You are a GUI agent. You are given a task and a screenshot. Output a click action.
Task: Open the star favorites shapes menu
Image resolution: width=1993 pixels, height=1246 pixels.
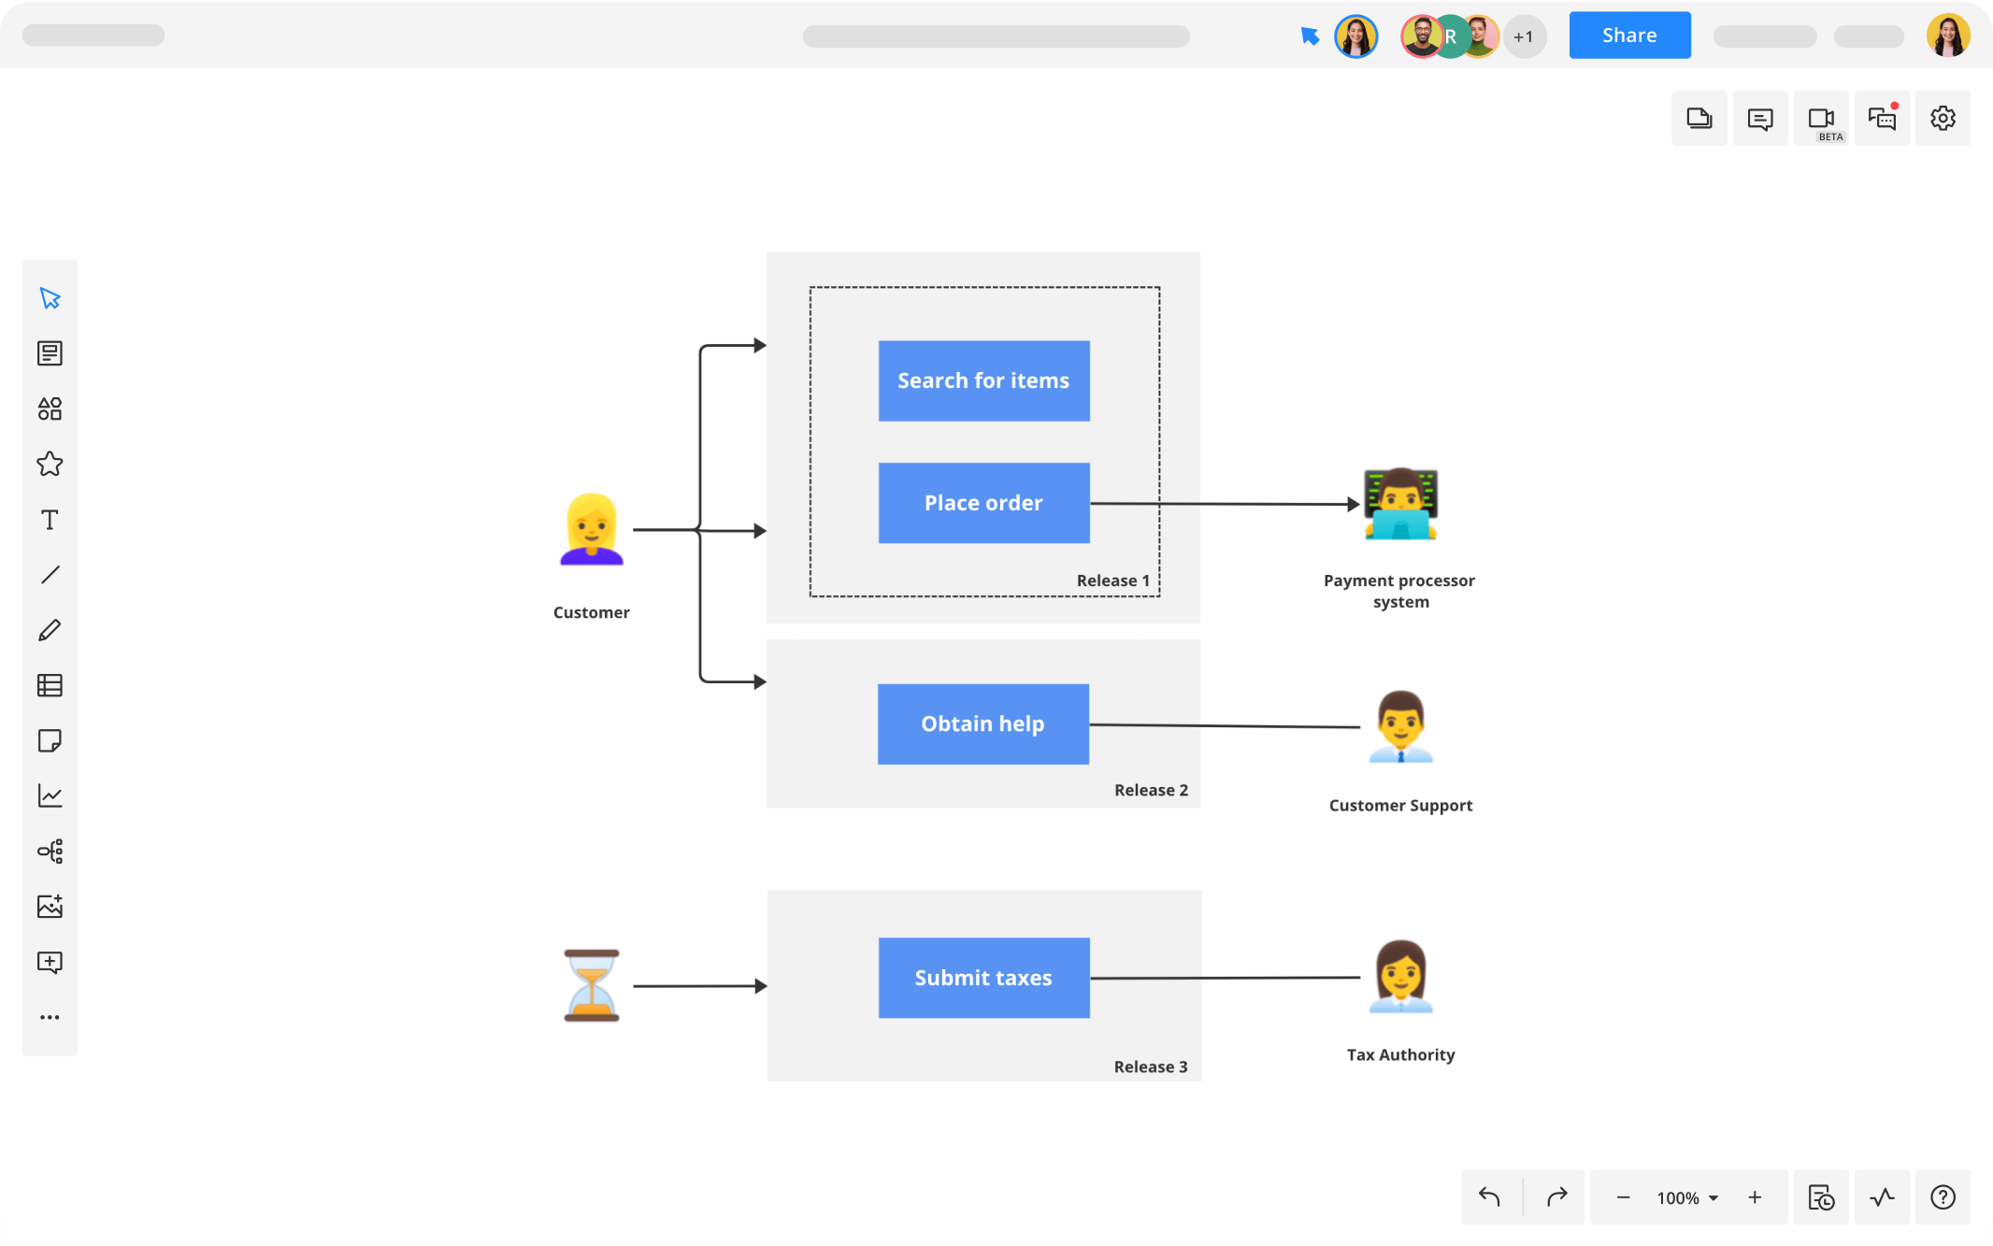(50, 465)
